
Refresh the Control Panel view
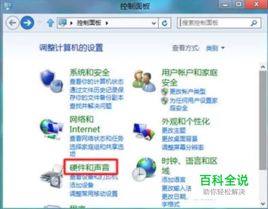tap(165, 23)
